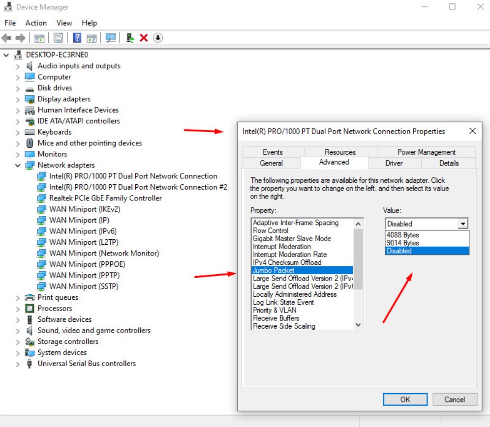
Task: Expand the Monitors category
Action: 18,154
